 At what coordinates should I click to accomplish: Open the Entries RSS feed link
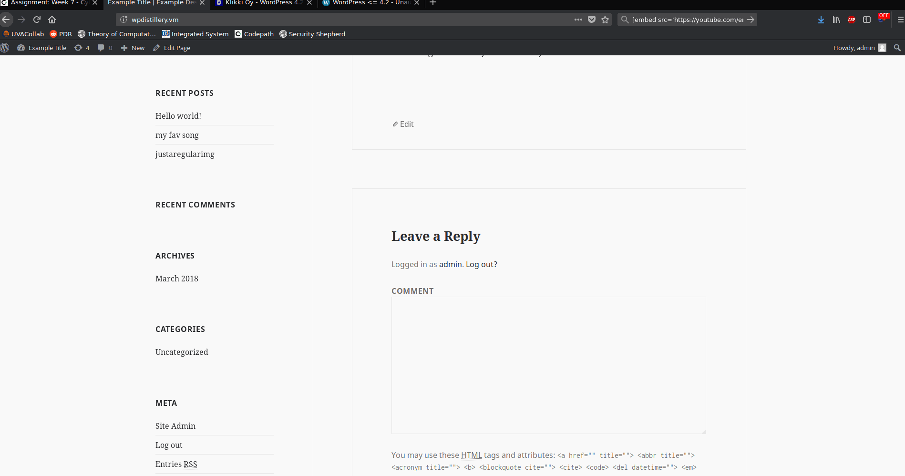176,464
